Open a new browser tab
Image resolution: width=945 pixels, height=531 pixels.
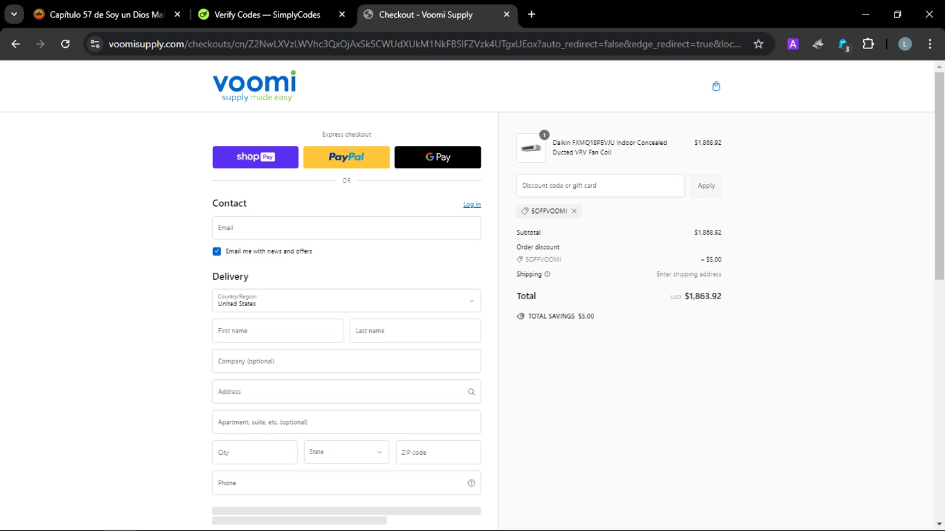(x=532, y=14)
